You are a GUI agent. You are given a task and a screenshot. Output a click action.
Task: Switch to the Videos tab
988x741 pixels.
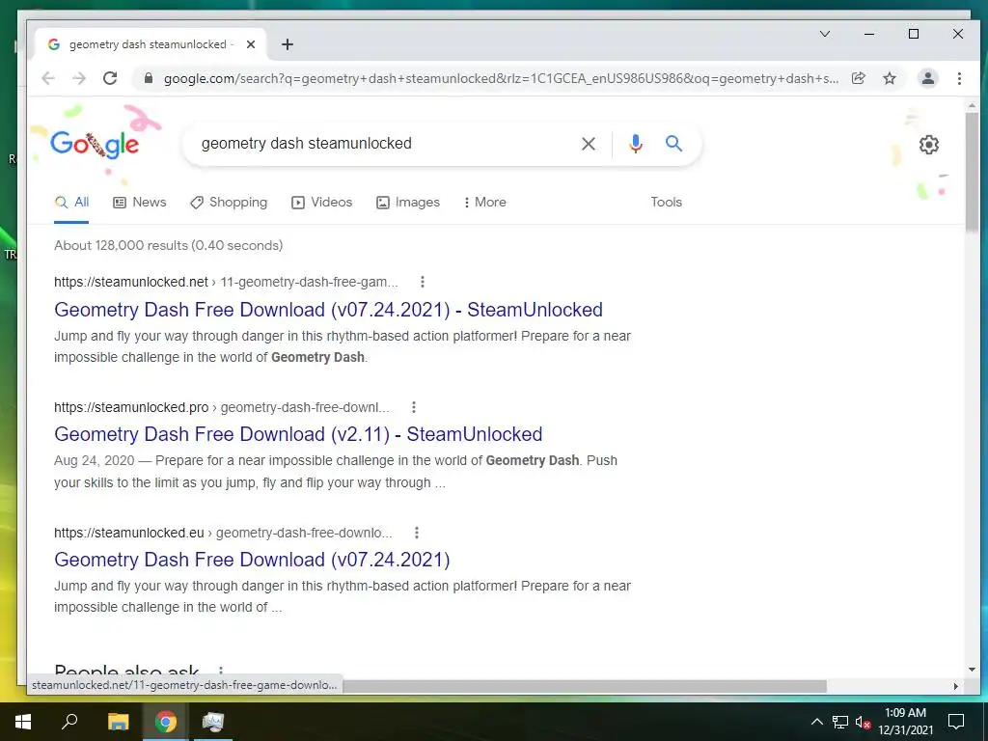pyautogui.click(x=321, y=203)
